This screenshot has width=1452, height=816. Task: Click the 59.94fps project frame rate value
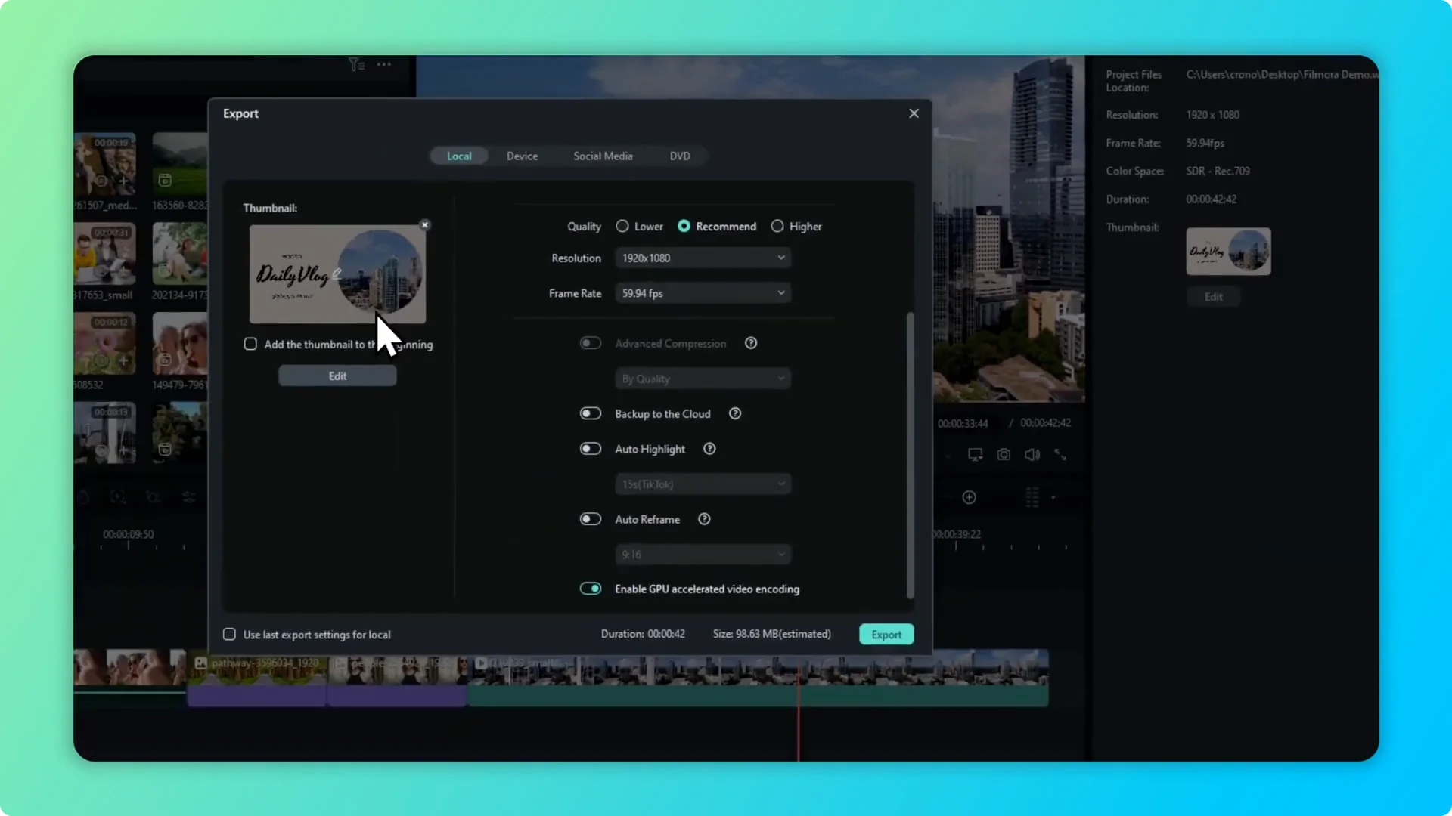tap(1205, 143)
